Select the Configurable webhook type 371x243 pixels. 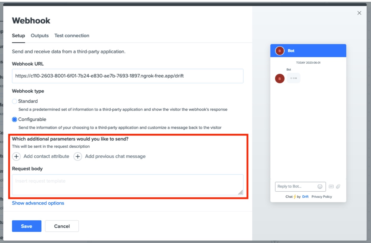(x=15, y=119)
